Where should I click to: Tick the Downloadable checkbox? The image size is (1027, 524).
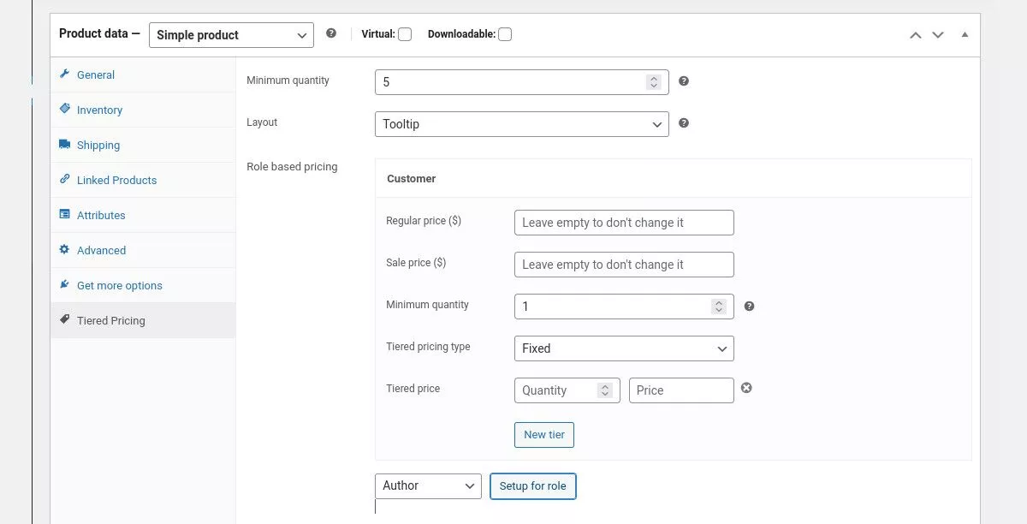(x=505, y=34)
